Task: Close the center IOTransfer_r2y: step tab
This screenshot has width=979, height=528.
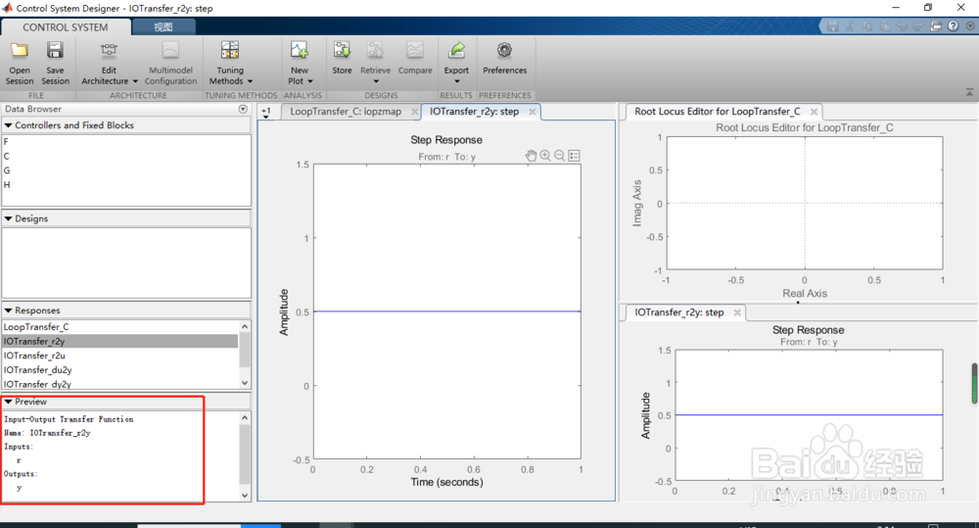Action: 532,112
